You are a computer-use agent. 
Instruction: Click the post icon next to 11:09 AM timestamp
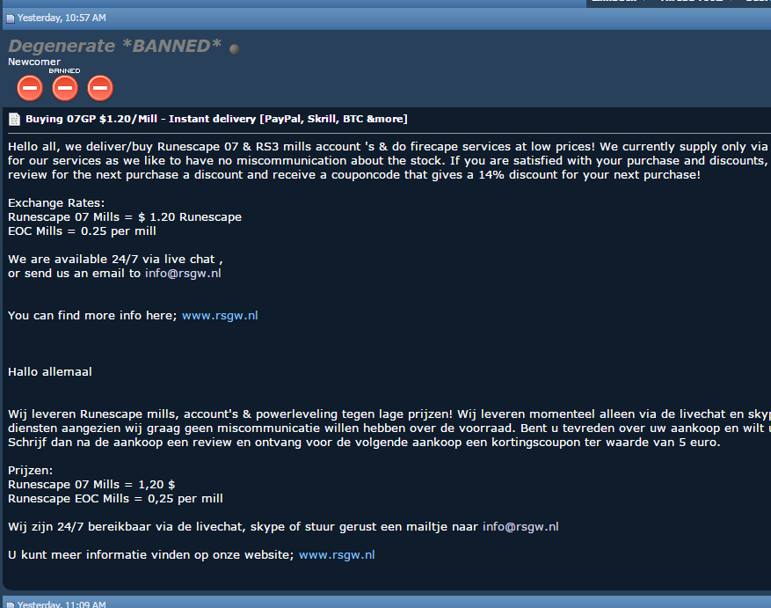point(11,604)
